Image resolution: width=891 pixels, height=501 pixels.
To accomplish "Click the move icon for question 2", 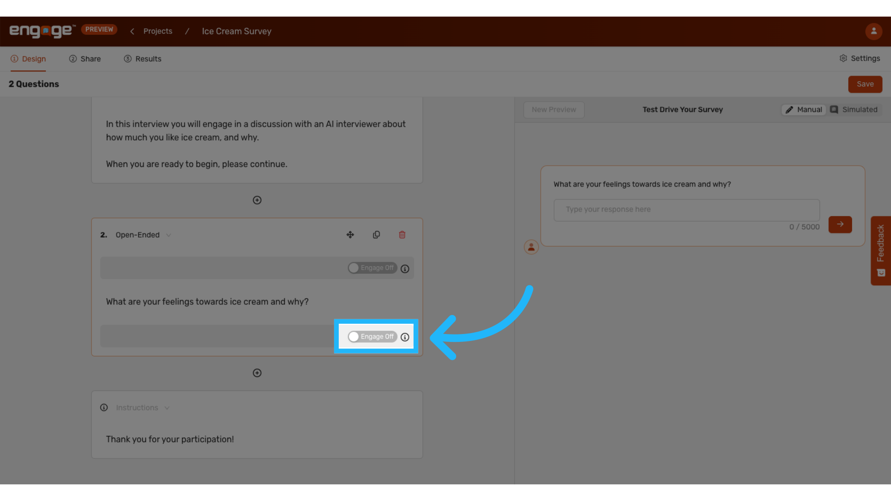I will pos(350,235).
